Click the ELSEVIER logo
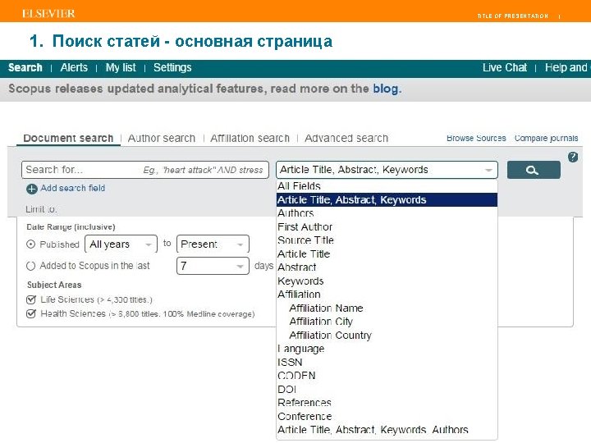This screenshot has height=443, width=591. (48, 14)
